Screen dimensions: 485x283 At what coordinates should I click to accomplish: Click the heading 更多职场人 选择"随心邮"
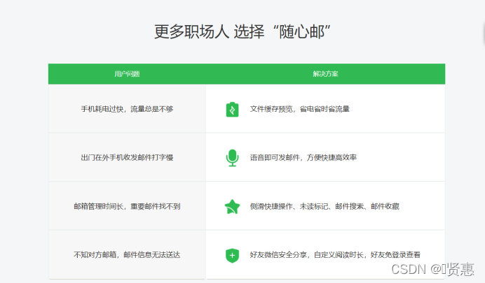coord(242,31)
